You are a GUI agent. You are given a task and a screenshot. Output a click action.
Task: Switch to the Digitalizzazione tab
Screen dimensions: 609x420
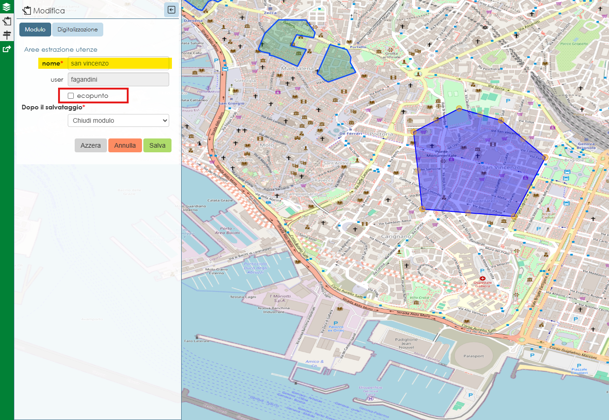[77, 30]
